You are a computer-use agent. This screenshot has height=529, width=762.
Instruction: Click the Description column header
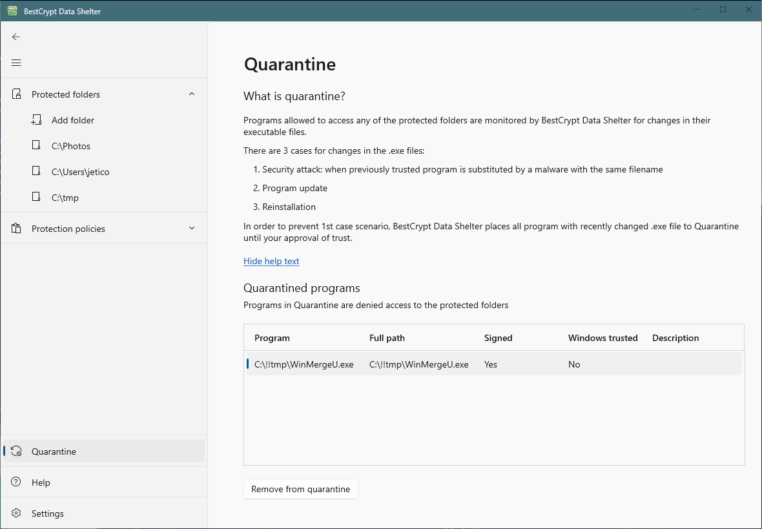point(675,338)
